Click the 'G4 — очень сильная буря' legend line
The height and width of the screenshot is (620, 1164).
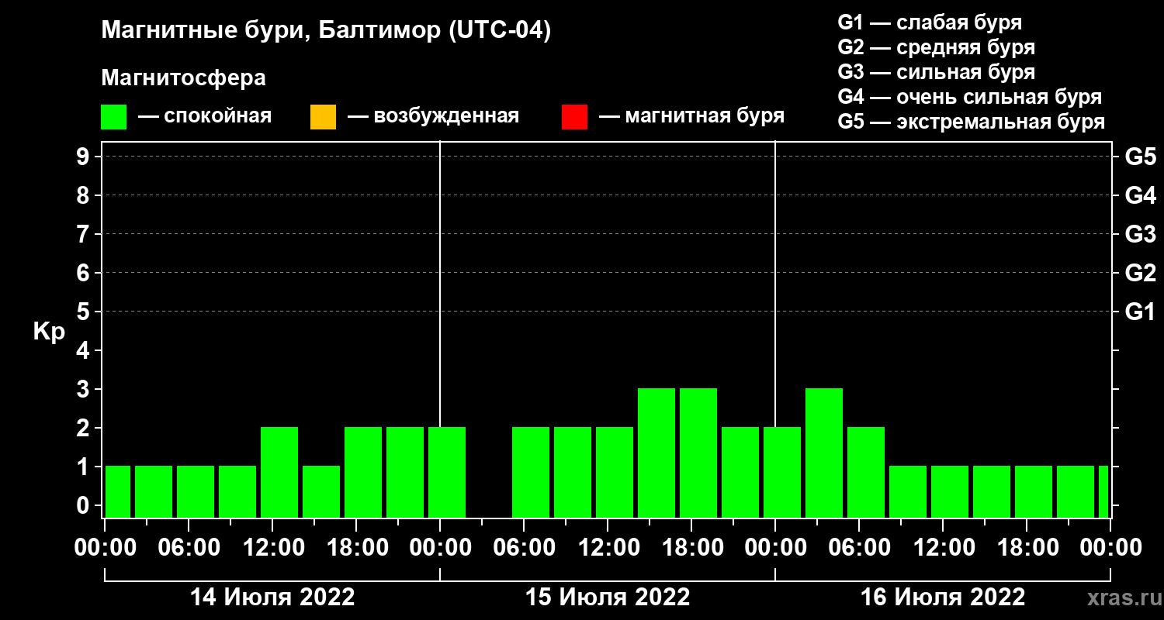coord(969,97)
